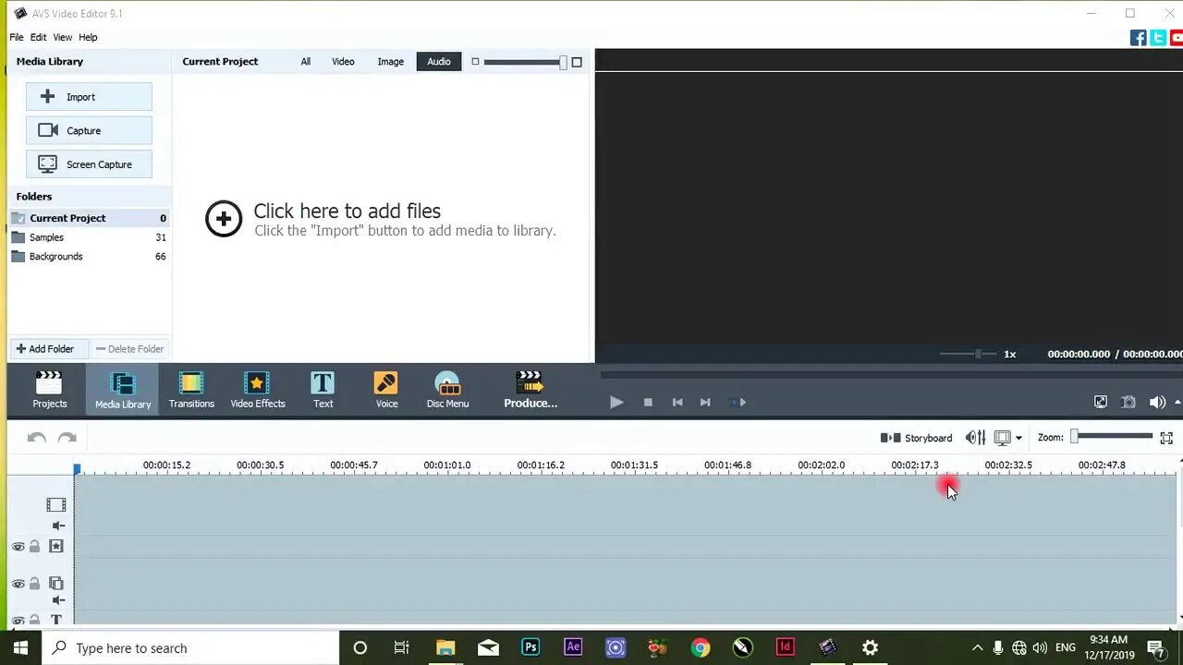Jump to previous frame in preview
The width and height of the screenshot is (1183, 665).
677,403
